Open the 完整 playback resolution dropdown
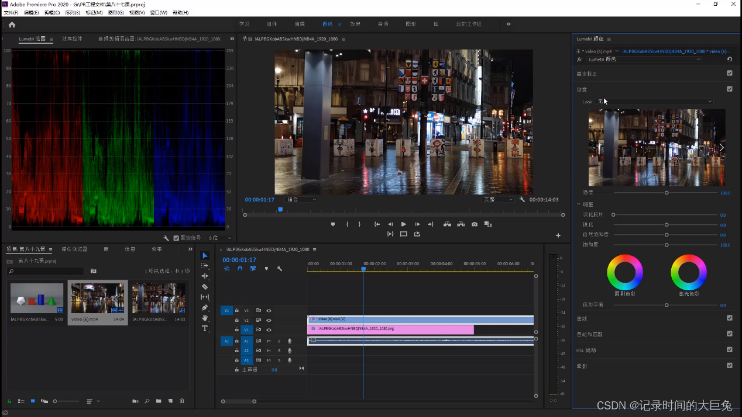This screenshot has height=417, width=742. click(498, 200)
